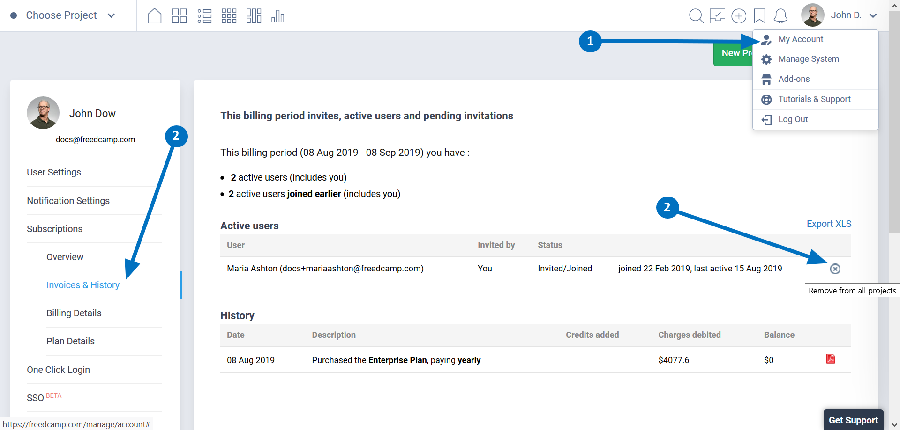Open Billing Details in the sidebar
Viewport: 900px width, 430px height.
click(x=74, y=313)
